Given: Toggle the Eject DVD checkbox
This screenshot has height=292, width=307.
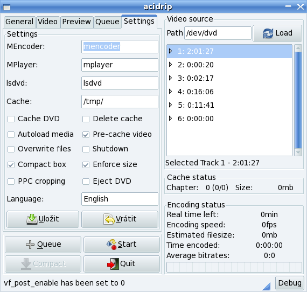Looking at the screenshot, I should tap(86, 182).
